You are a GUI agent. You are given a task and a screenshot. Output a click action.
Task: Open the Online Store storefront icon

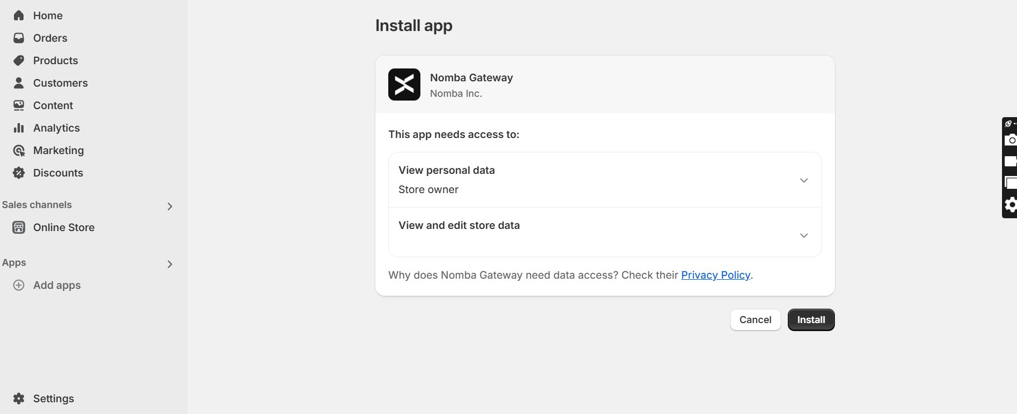click(19, 227)
